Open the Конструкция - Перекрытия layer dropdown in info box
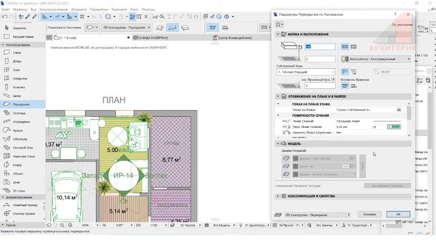The width and height of the screenshot is (436, 245). click(126, 27)
